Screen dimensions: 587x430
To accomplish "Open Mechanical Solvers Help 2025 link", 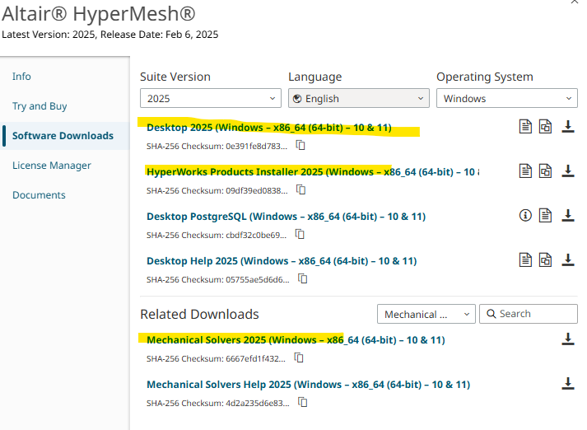I will 309,385.
